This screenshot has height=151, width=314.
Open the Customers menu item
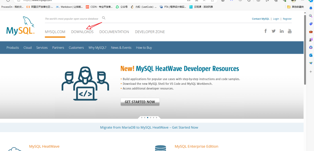(x=76, y=48)
